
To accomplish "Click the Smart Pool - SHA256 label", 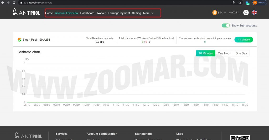I will (36, 40).
